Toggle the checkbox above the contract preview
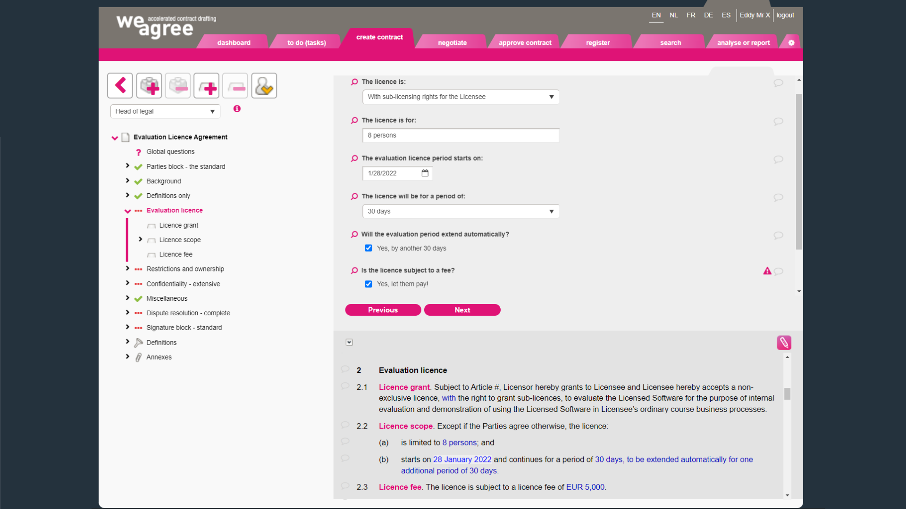 point(349,342)
